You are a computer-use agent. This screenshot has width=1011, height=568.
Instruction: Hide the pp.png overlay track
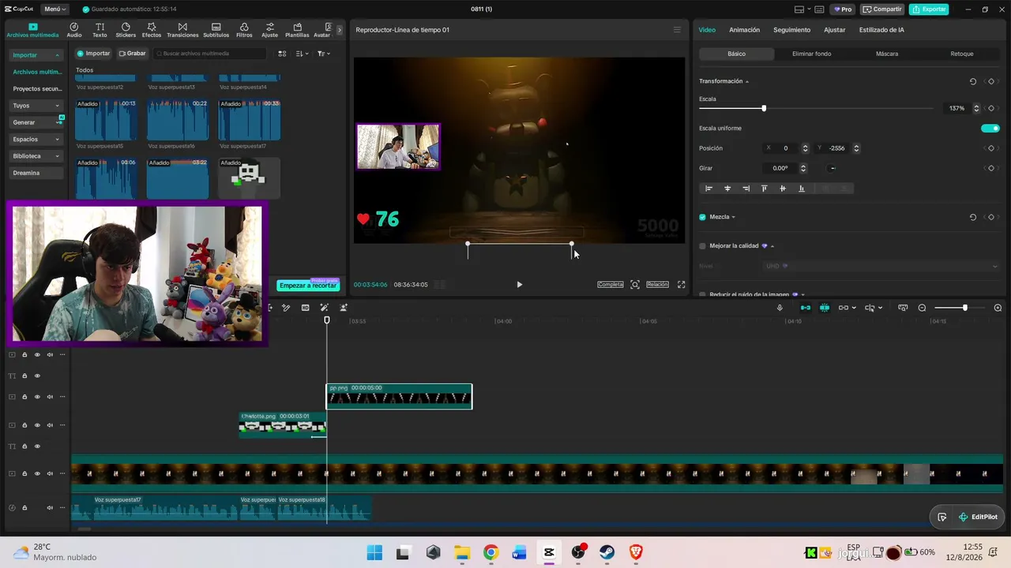pyautogui.click(x=37, y=397)
